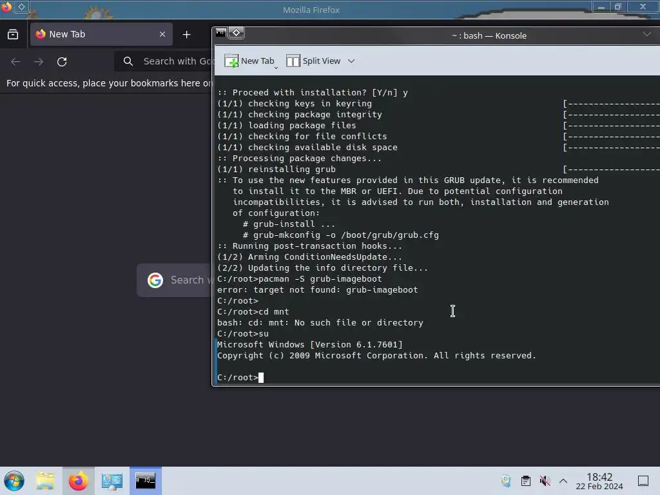Image resolution: width=660 pixels, height=495 pixels.
Task: Reload the page in Firefox
Action: click(62, 62)
